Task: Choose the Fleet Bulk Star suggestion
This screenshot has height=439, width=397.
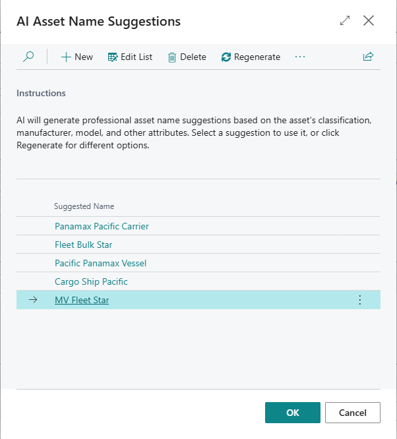Action: click(83, 245)
